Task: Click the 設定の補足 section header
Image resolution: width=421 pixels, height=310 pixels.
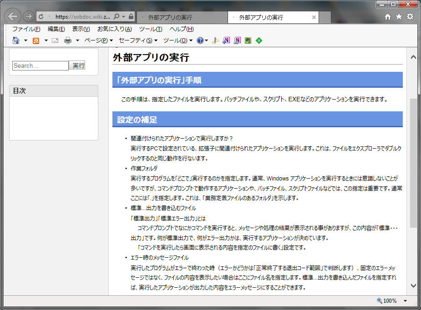Action: [258, 120]
